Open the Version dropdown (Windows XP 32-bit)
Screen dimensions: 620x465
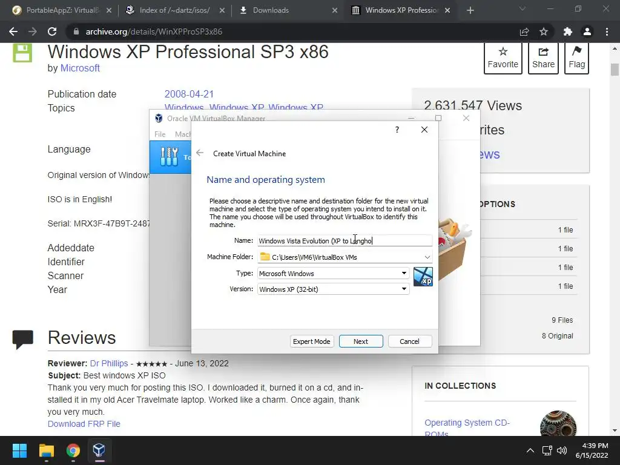coord(334,289)
